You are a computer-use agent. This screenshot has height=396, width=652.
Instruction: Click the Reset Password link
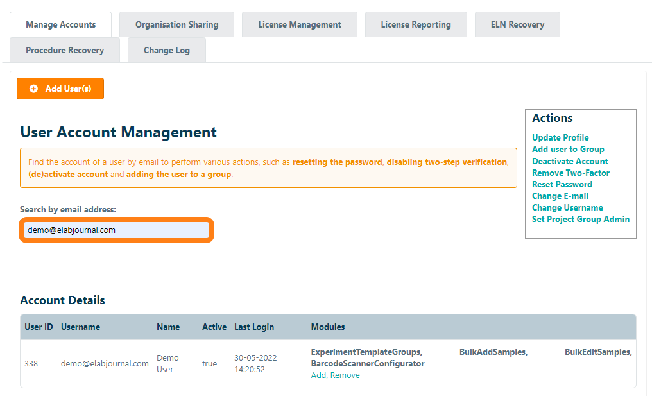coord(562,184)
